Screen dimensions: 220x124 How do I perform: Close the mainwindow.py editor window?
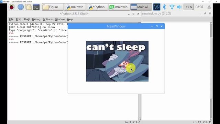(210, 13)
